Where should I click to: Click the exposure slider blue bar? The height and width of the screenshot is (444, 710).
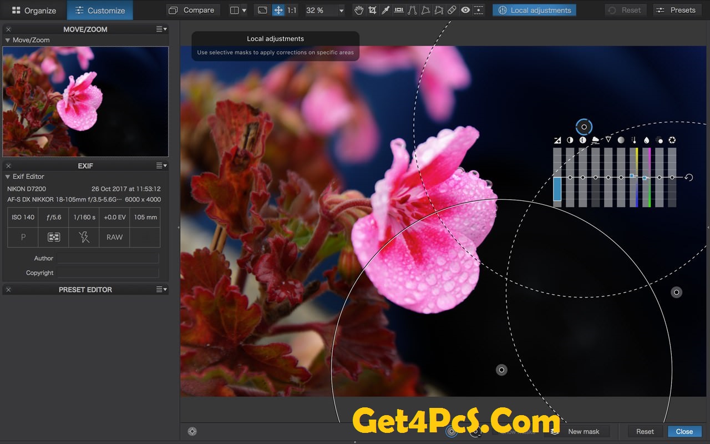(x=557, y=189)
